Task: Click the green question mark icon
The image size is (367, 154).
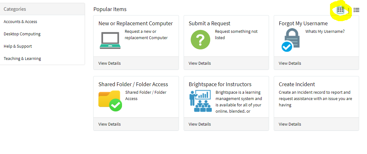Action: (200, 40)
